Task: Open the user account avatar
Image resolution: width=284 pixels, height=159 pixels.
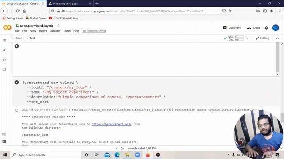Action: (x=276, y=28)
